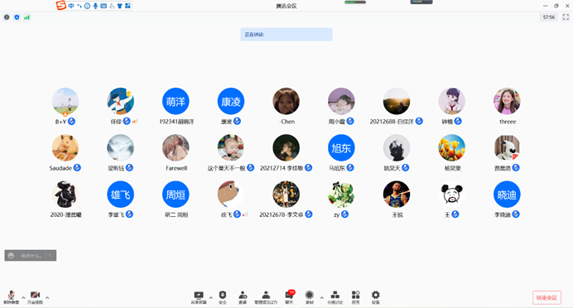Unmute the microphone in the bottom toolbar
This screenshot has height=308, width=573.
12,297
